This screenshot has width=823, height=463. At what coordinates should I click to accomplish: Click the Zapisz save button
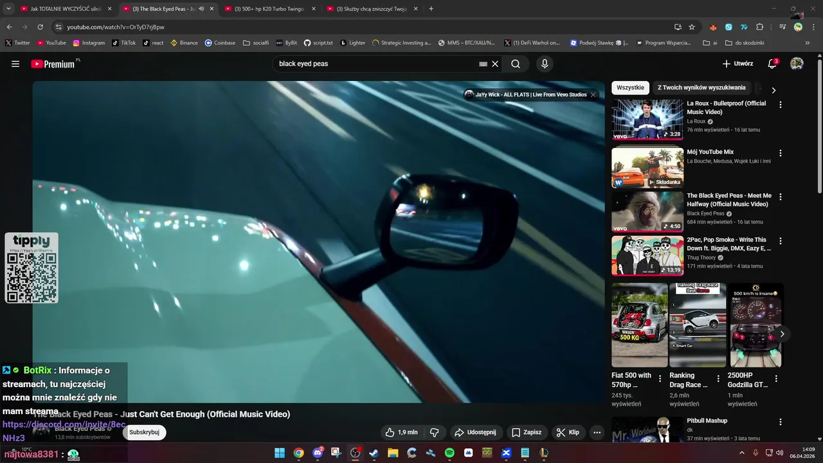coord(527,432)
